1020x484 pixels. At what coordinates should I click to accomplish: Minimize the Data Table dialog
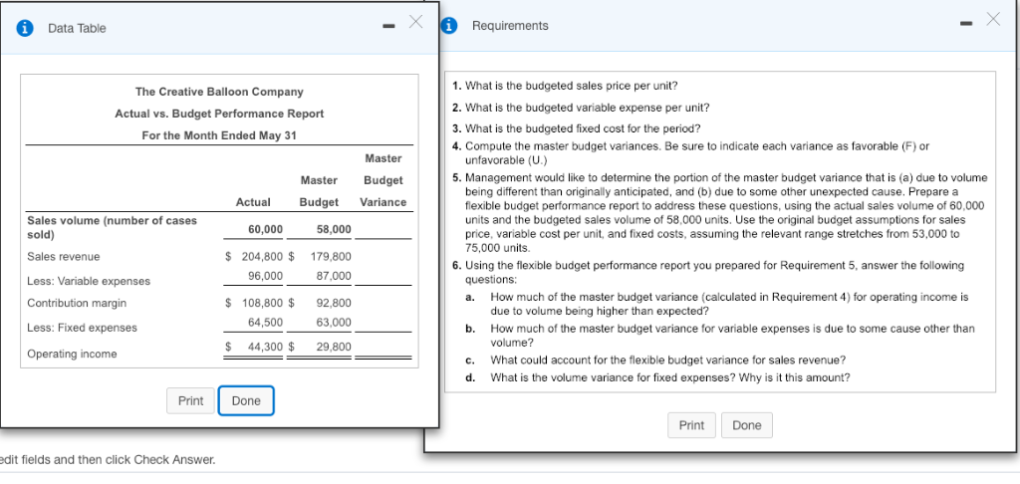tap(388, 27)
